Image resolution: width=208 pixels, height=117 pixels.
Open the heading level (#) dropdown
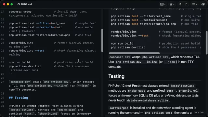pyautogui.click(x=172, y=4)
